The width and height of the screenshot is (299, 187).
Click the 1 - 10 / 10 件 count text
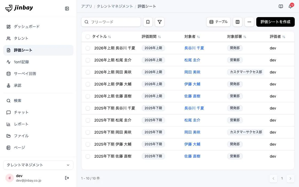91,178
